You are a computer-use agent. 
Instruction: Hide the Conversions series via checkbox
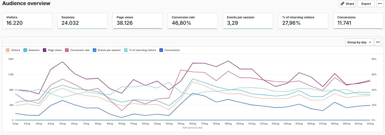click(161, 50)
